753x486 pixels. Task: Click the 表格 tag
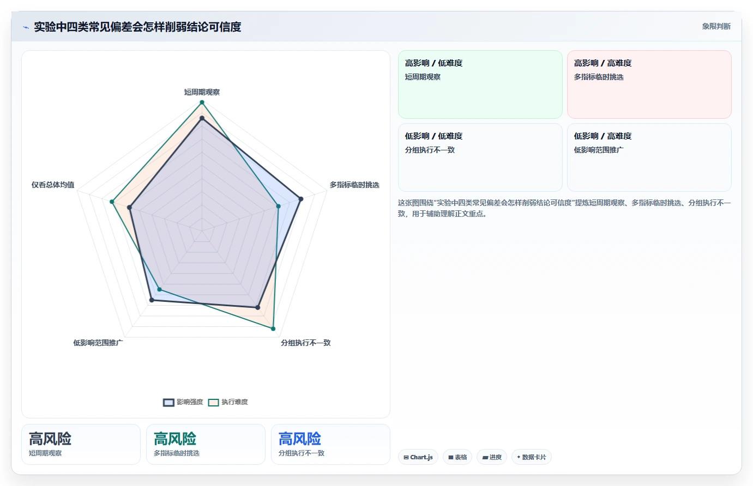click(x=457, y=457)
